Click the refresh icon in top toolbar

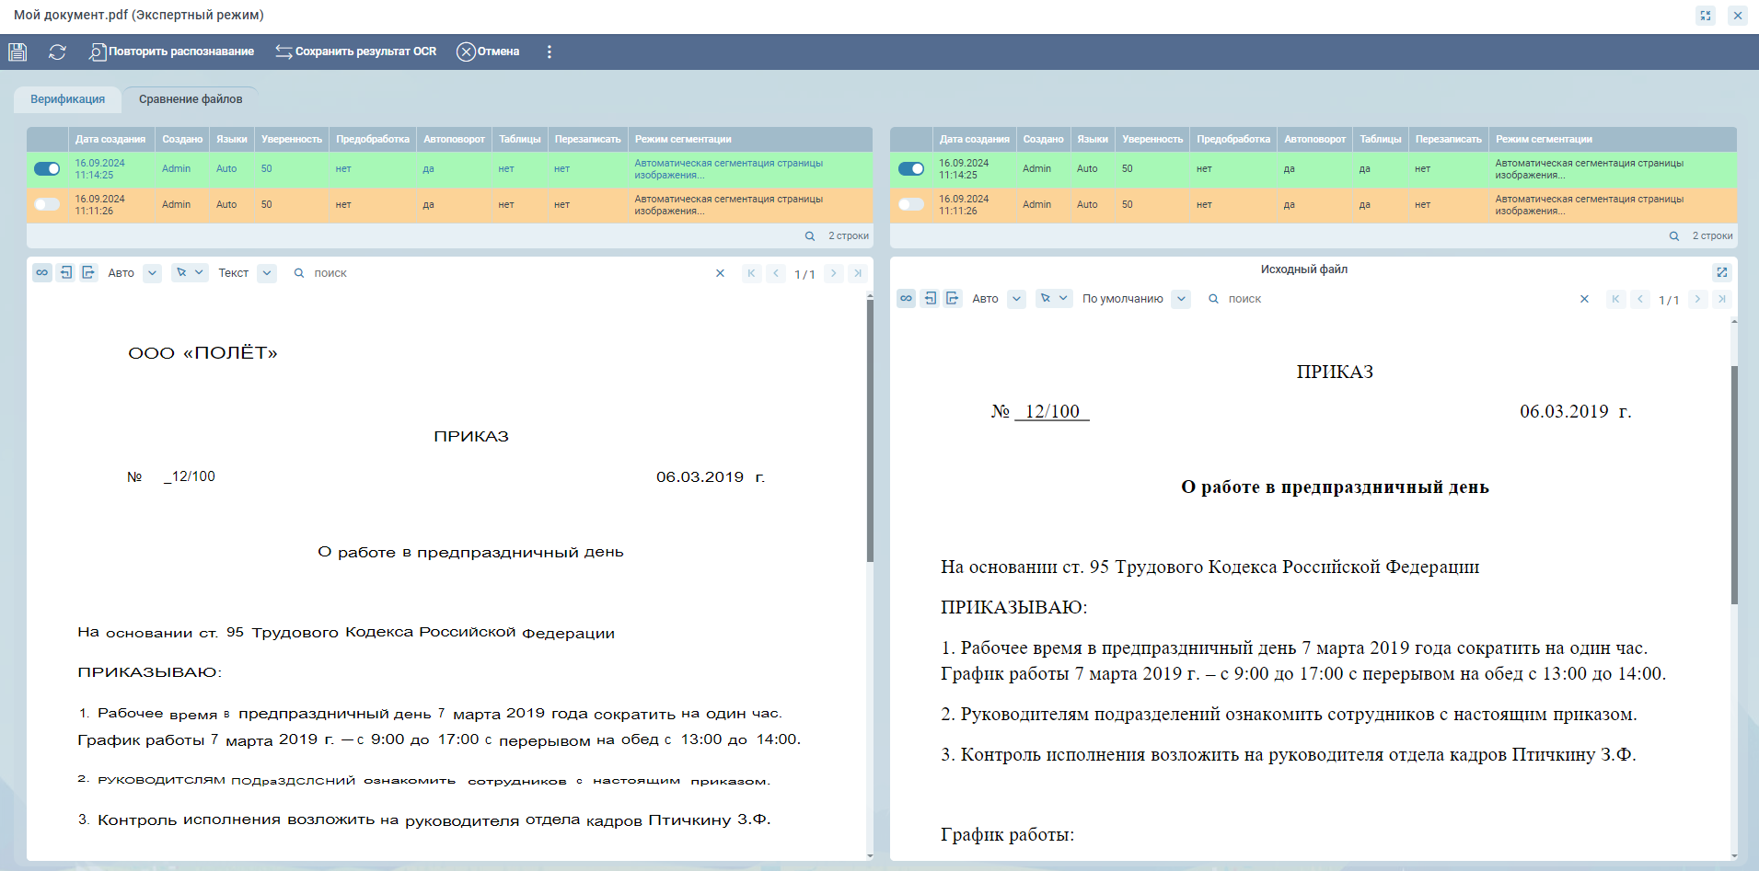pyautogui.click(x=57, y=52)
